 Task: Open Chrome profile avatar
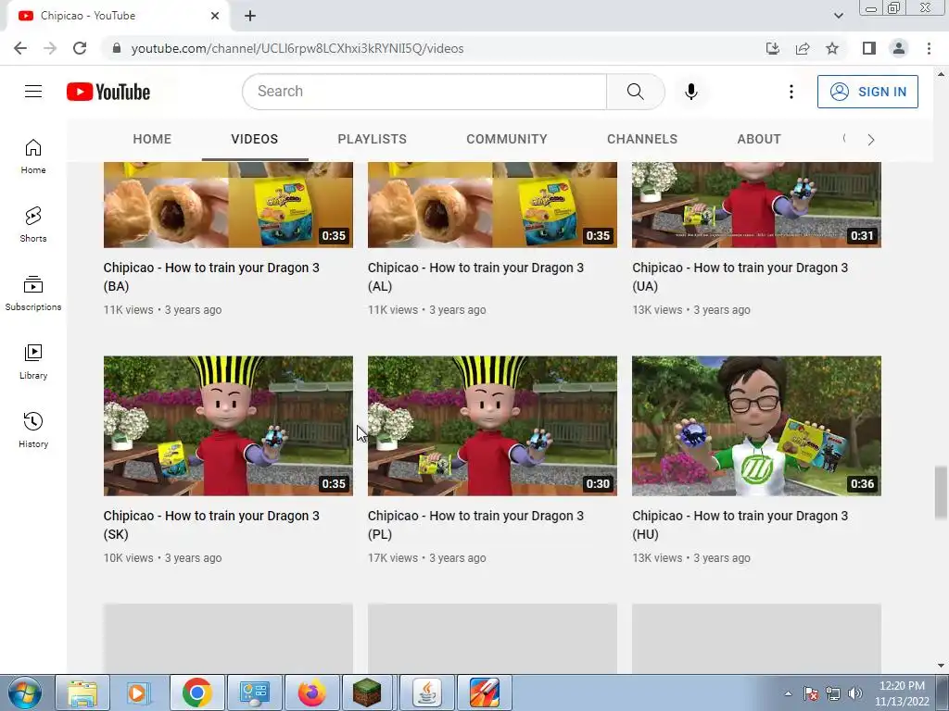pyautogui.click(x=899, y=48)
